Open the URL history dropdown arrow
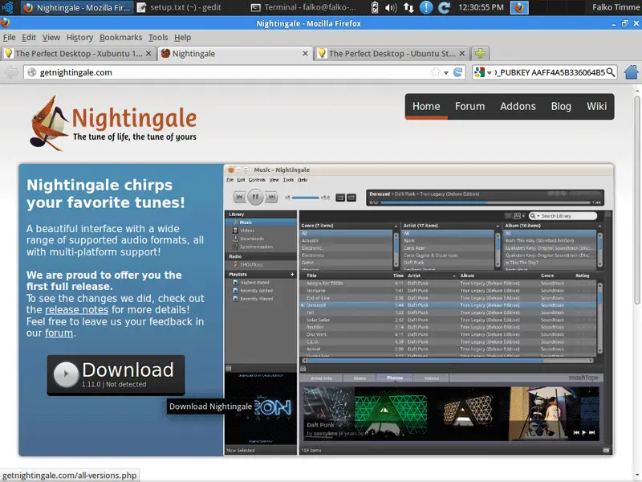The width and height of the screenshot is (642, 482). (x=446, y=73)
